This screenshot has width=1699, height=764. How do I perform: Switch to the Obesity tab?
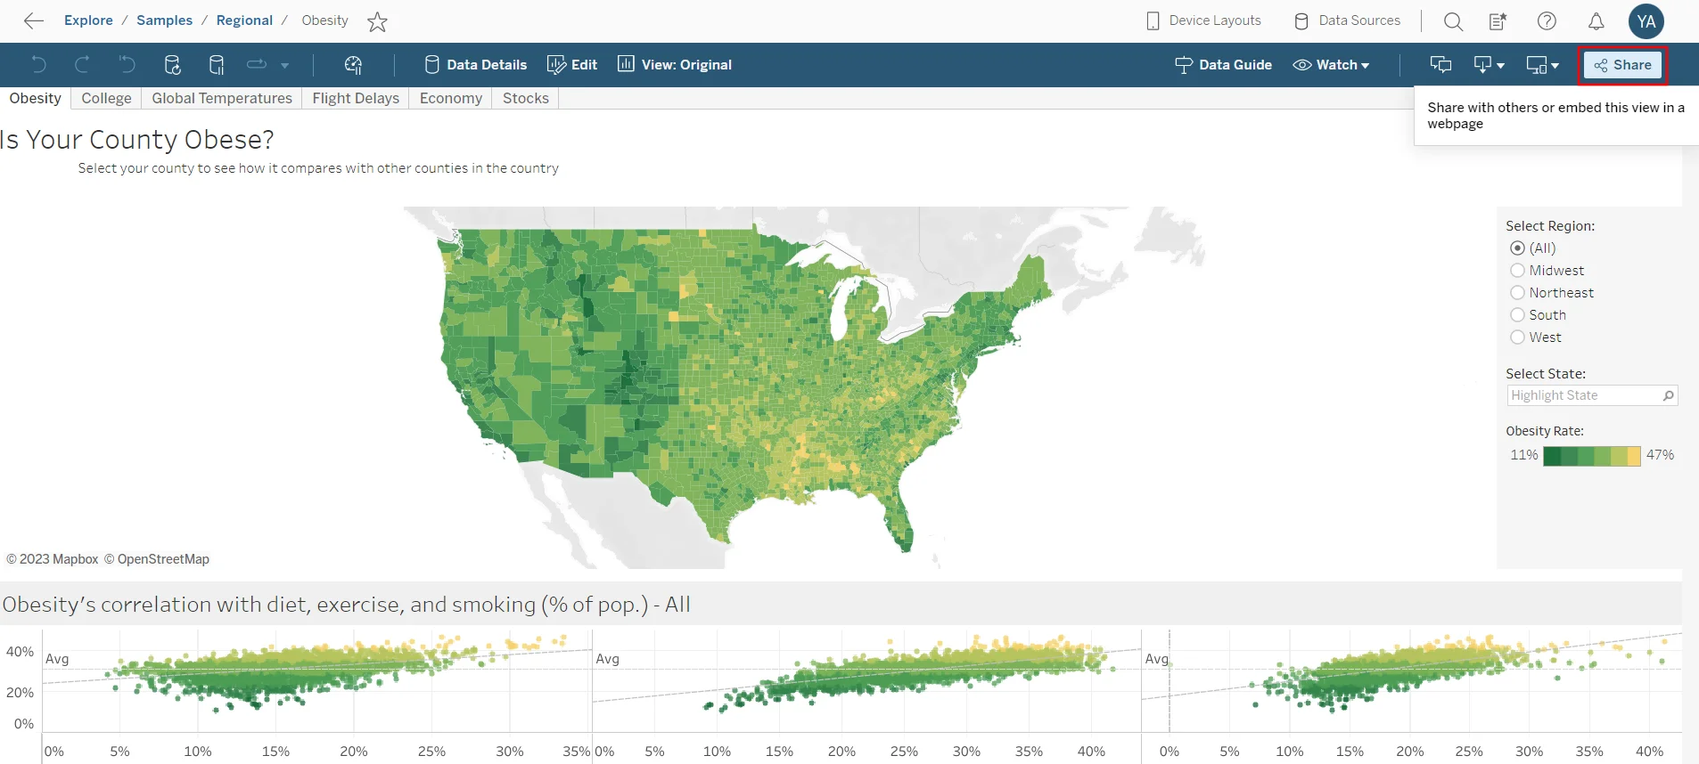coord(36,98)
